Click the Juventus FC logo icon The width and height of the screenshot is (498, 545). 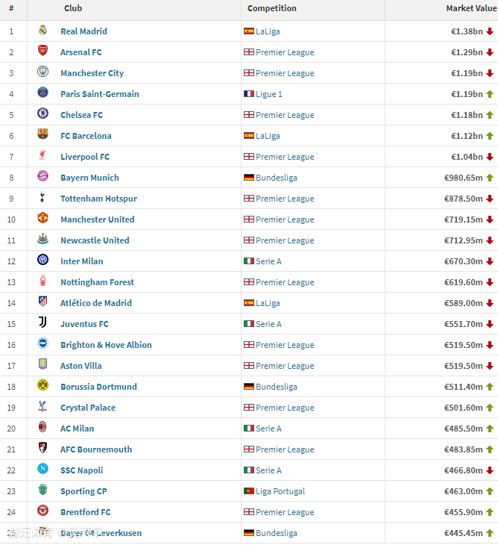tap(42, 323)
